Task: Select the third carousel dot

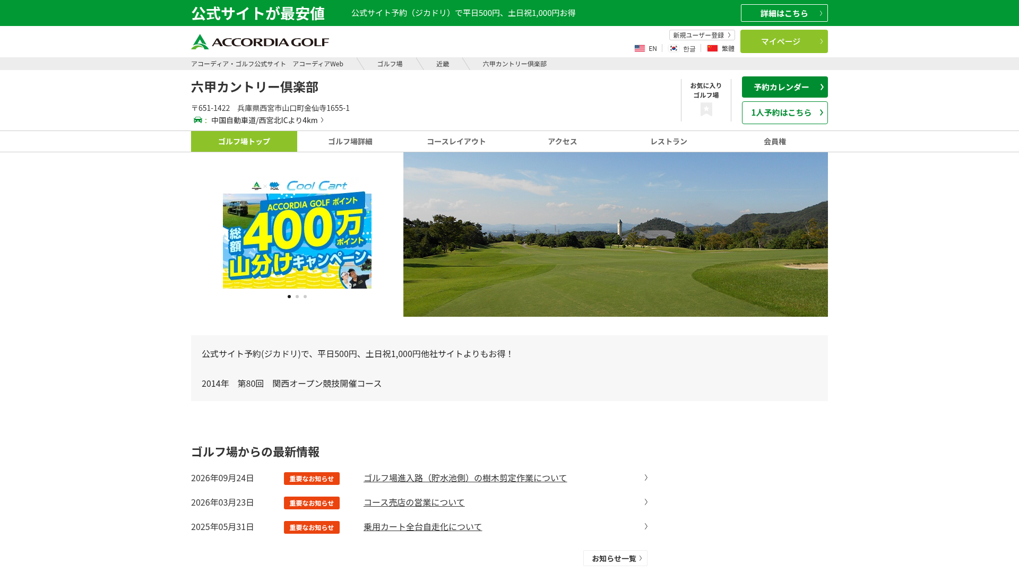Action: (x=305, y=297)
